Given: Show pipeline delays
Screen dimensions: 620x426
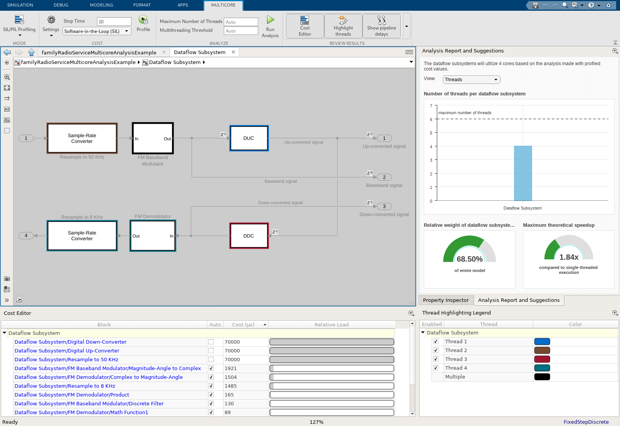Looking at the screenshot, I should pos(382,26).
